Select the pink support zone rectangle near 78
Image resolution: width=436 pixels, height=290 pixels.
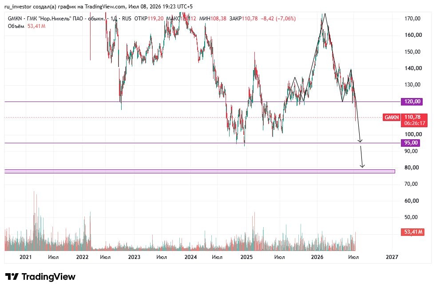[x=200, y=172]
